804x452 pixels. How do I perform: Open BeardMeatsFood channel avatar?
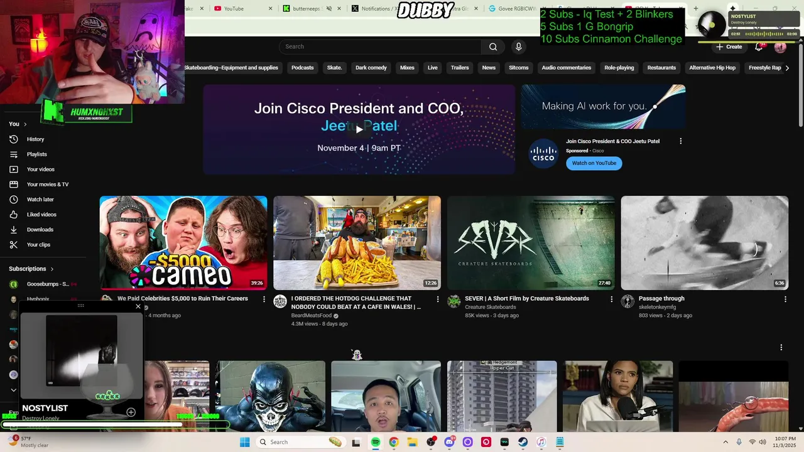(280, 301)
